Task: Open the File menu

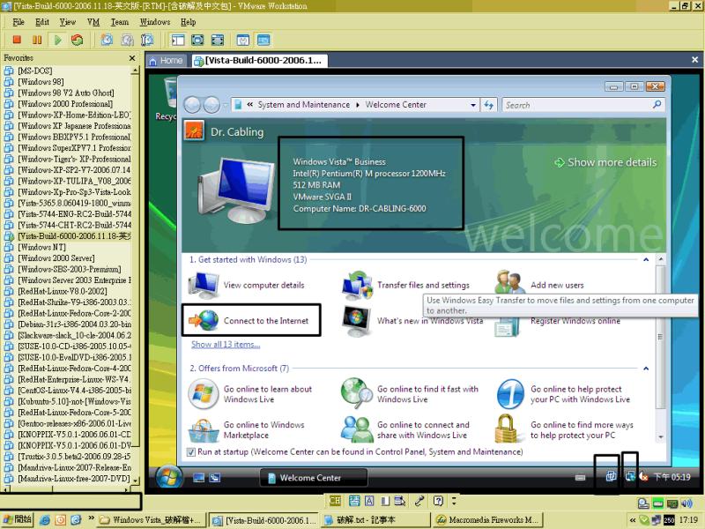Action: (x=19, y=22)
